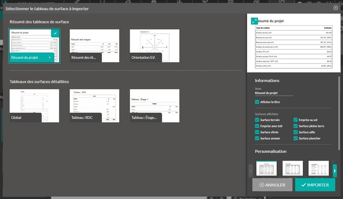Pick the Orientation S.V. table thumbnail
This screenshot has height=199, width=343.
coord(155,46)
